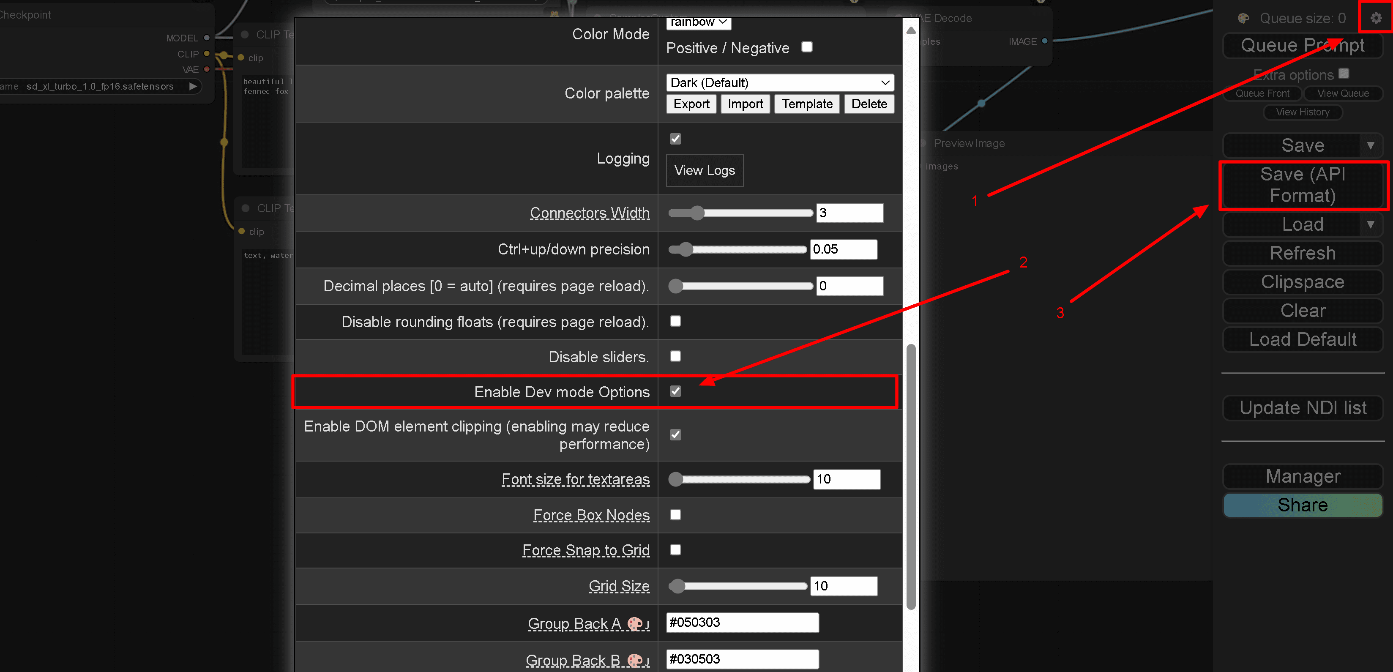Click Save (API Format)
Image resolution: width=1393 pixels, height=672 pixels.
1303,185
